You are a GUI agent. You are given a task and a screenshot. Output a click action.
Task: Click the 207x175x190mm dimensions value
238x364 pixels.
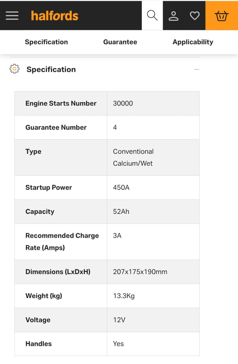pos(140,272)
